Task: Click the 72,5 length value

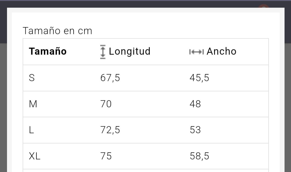Action: click(x=110, y=130)
